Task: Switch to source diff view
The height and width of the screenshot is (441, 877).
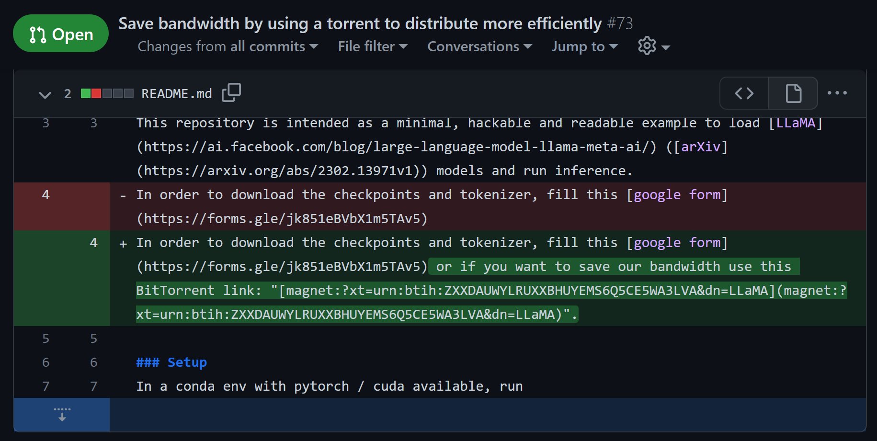Action: pos(744,93)
